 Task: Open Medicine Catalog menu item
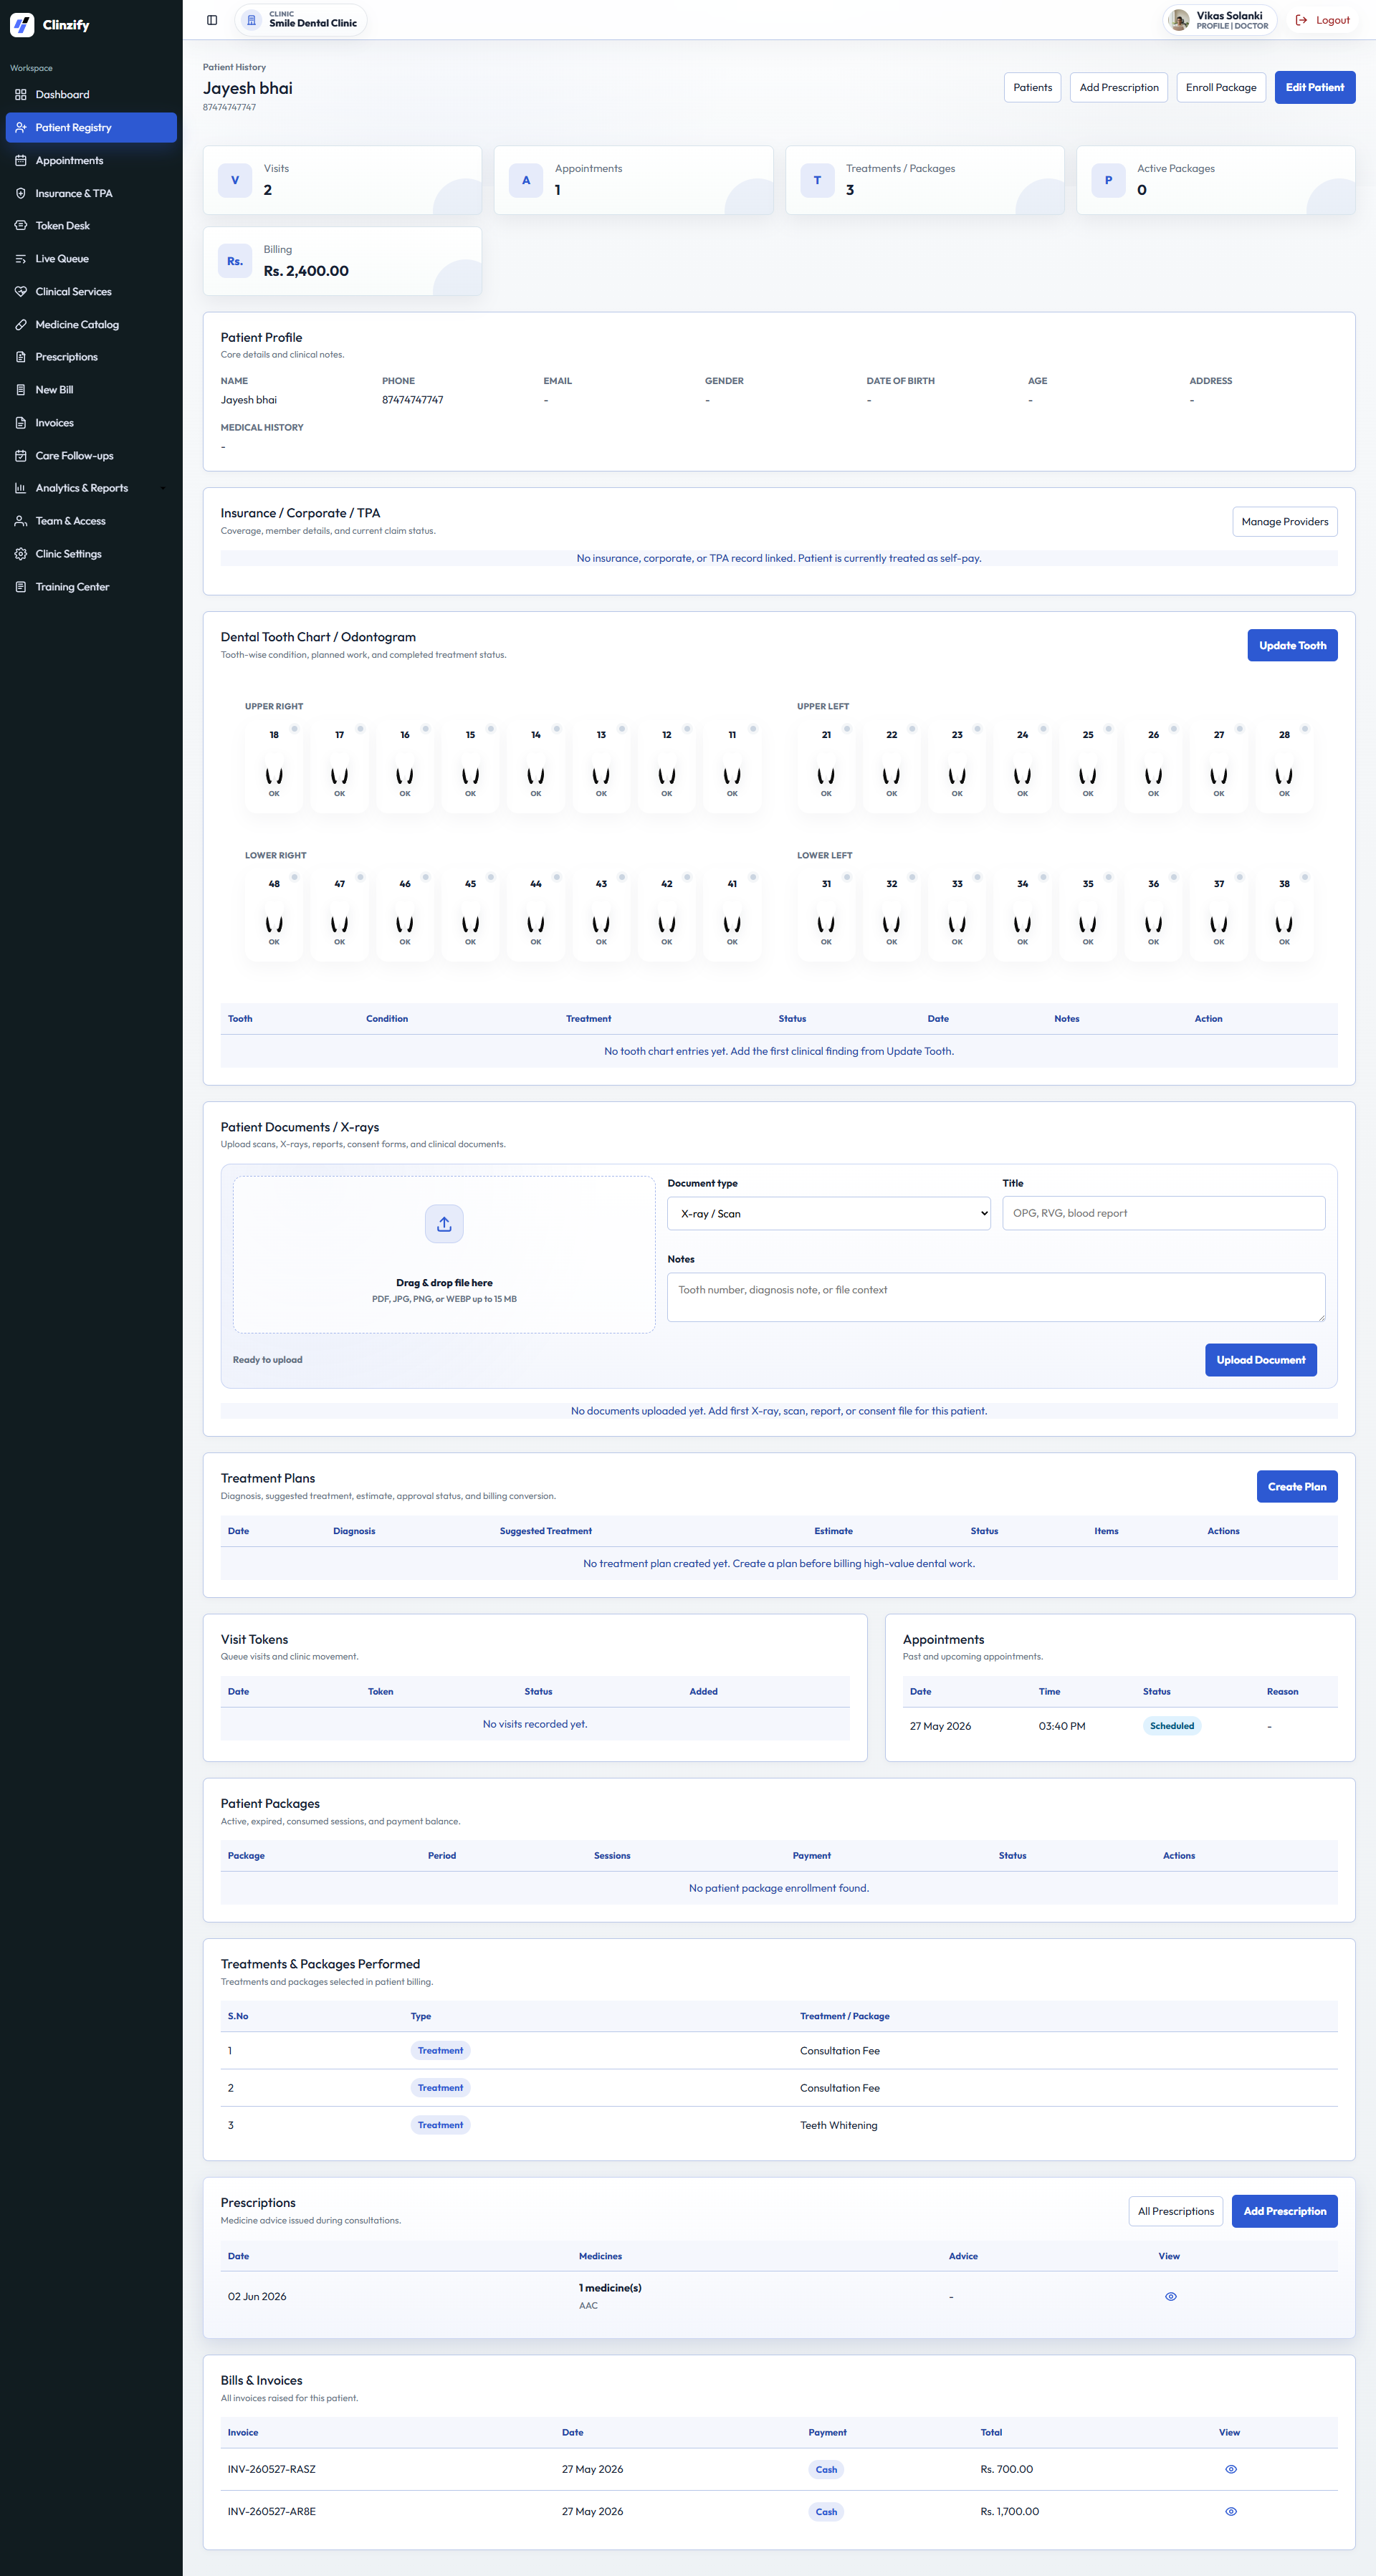coord(91,325)
